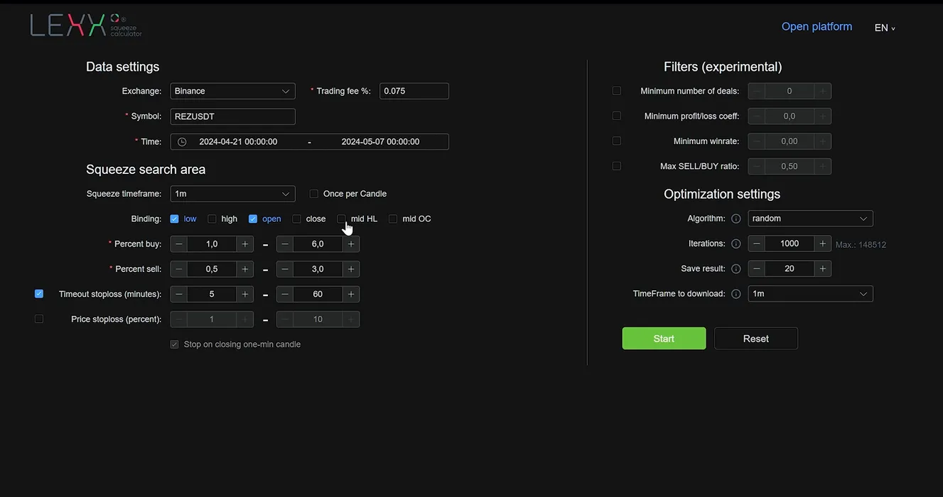Increase maximum Timeout stoploss minutes

click(x=351, y=294)
